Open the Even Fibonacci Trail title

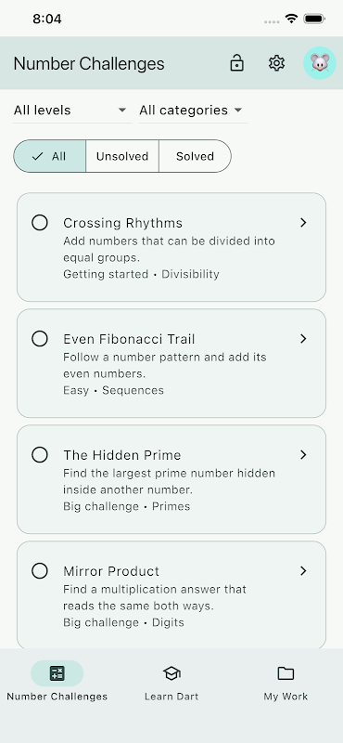click(129, 339)
